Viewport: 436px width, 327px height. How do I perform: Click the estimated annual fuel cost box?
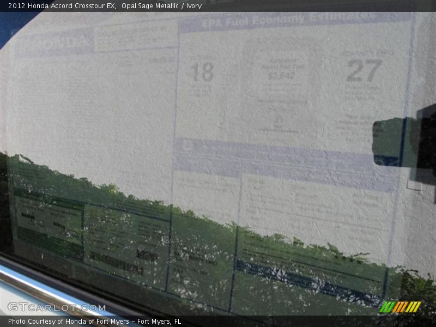[x=281, y=71]
